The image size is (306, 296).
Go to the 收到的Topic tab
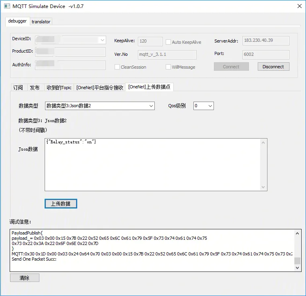pyautogui.click(x=59, y=88)
